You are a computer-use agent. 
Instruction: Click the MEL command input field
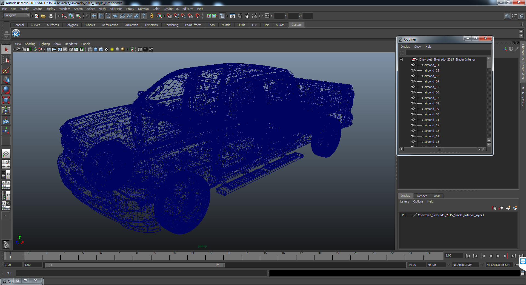[141, 273]
